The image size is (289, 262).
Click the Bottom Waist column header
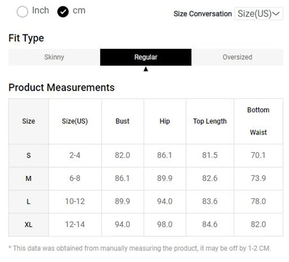pyautogui.click(x=258, y=121)
